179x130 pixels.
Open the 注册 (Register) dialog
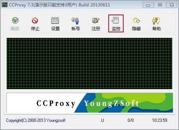pyautogui.click(x=96, y=24)
